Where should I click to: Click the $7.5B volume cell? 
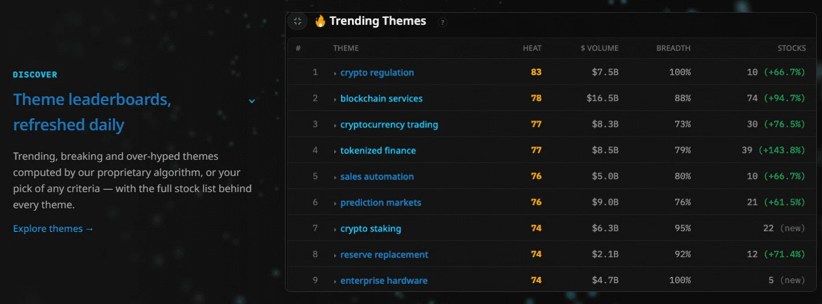tap(605, 73)
